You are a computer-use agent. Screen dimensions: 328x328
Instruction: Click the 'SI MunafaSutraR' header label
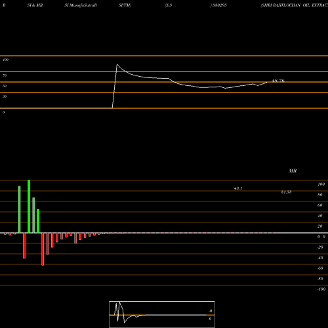click(x=81, y=5)
